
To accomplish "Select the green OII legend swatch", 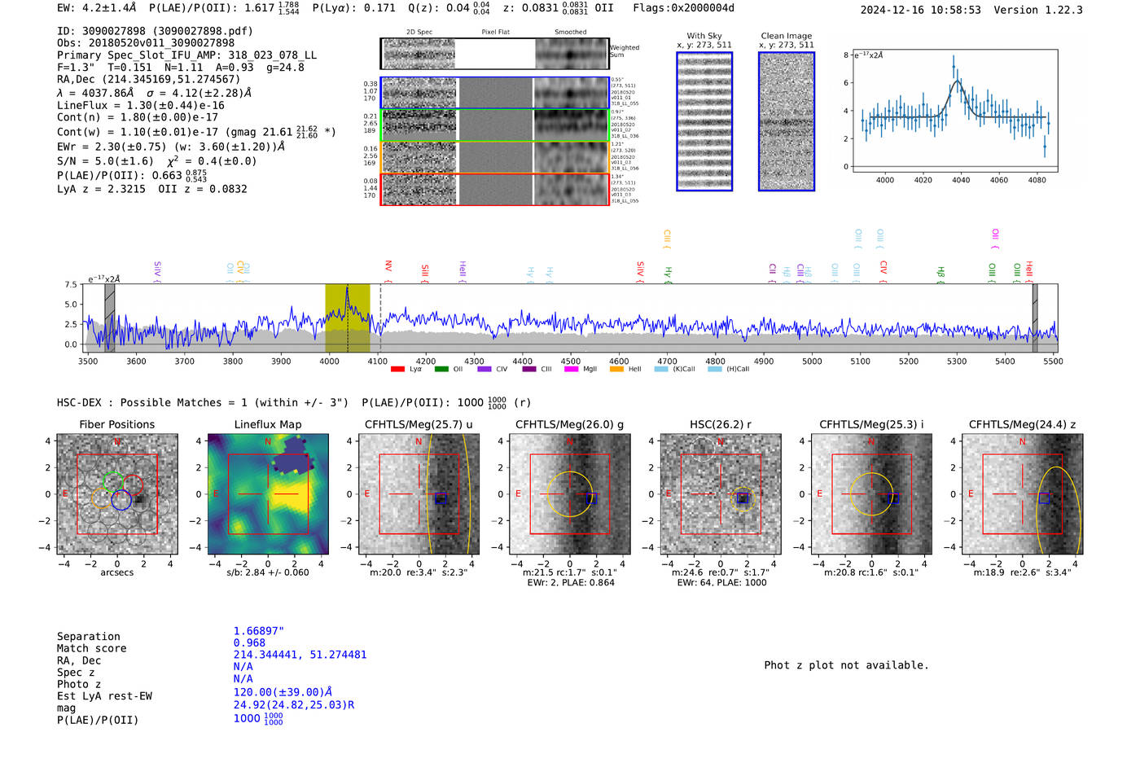I will coord(441,369).
